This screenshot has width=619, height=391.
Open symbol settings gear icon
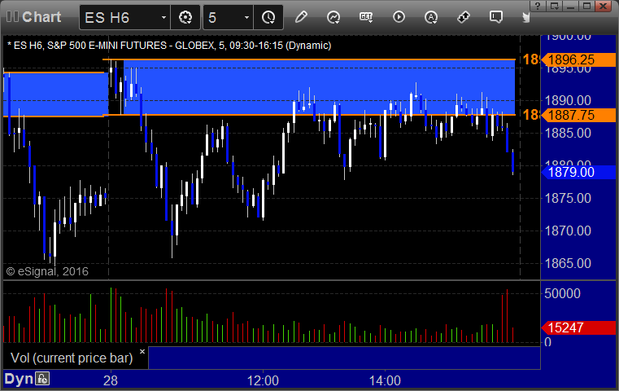point(185,17)
